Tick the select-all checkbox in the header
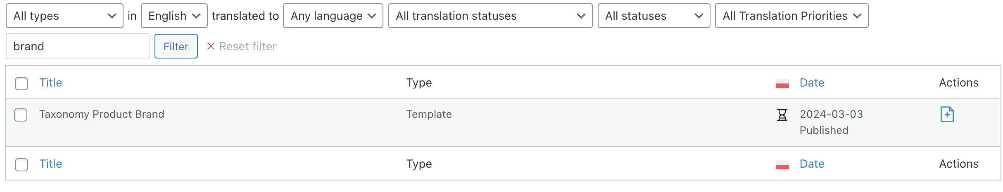Screen dimensions: 1003x192 point(21,83)
